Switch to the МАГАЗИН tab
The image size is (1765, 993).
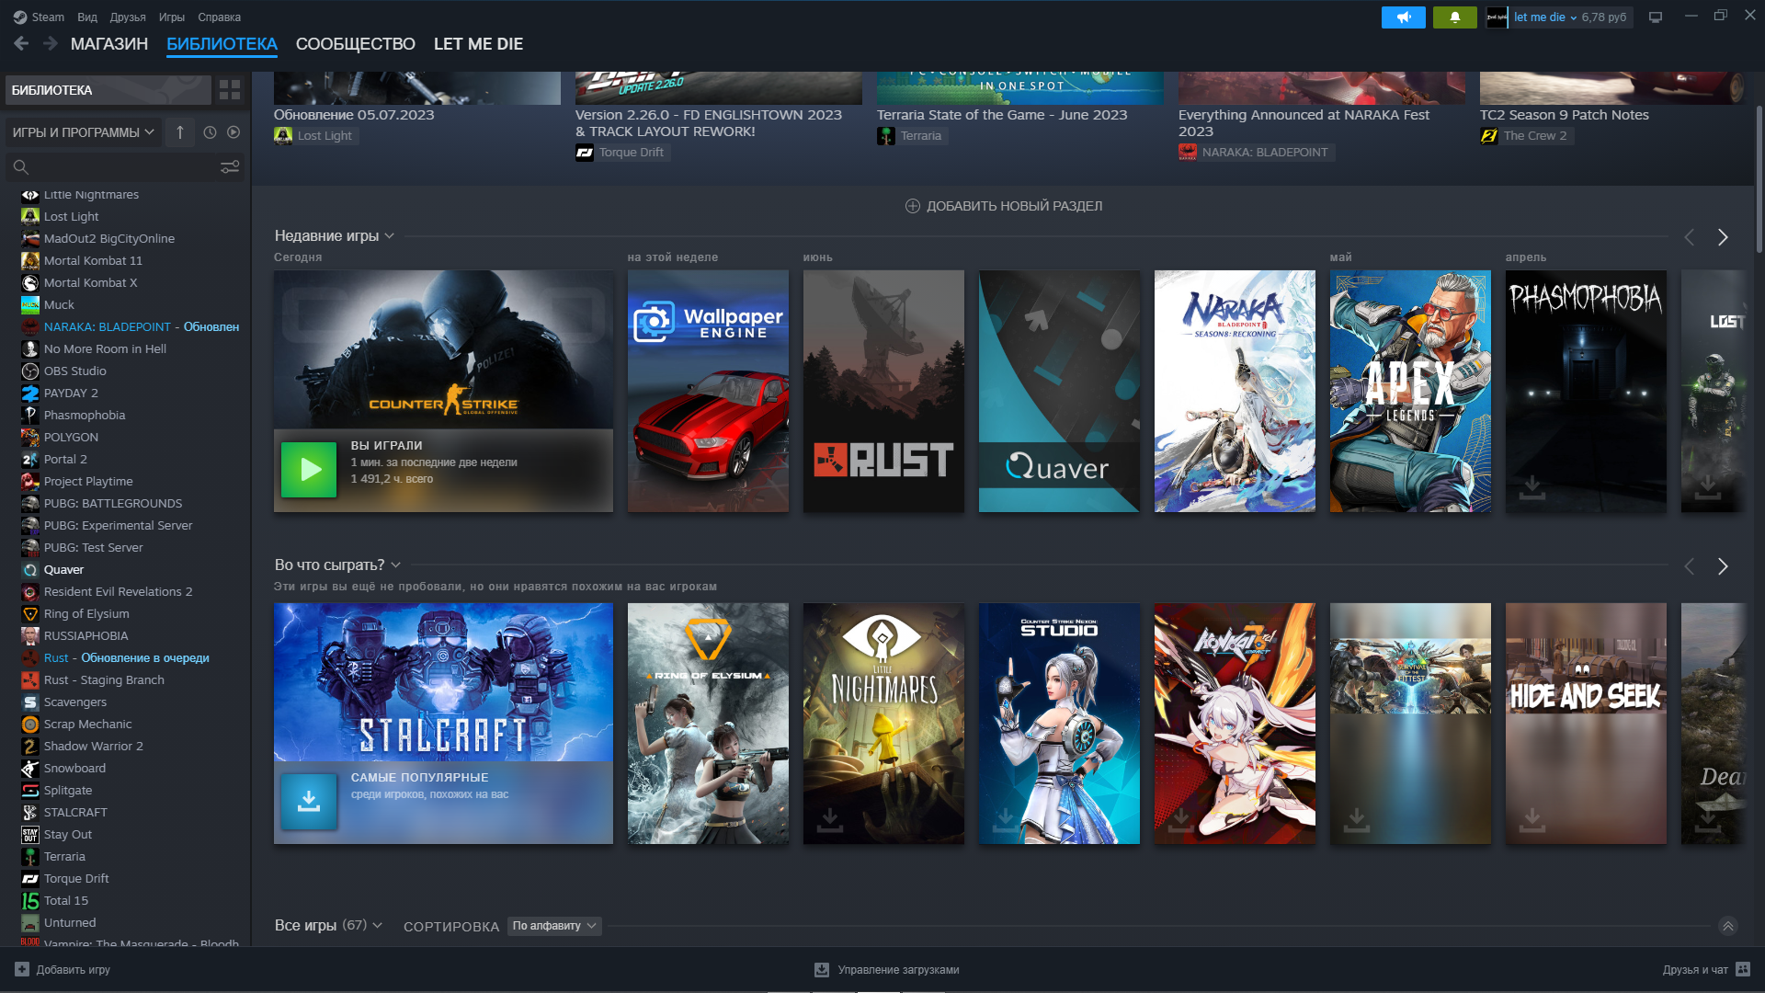point(109,44)
